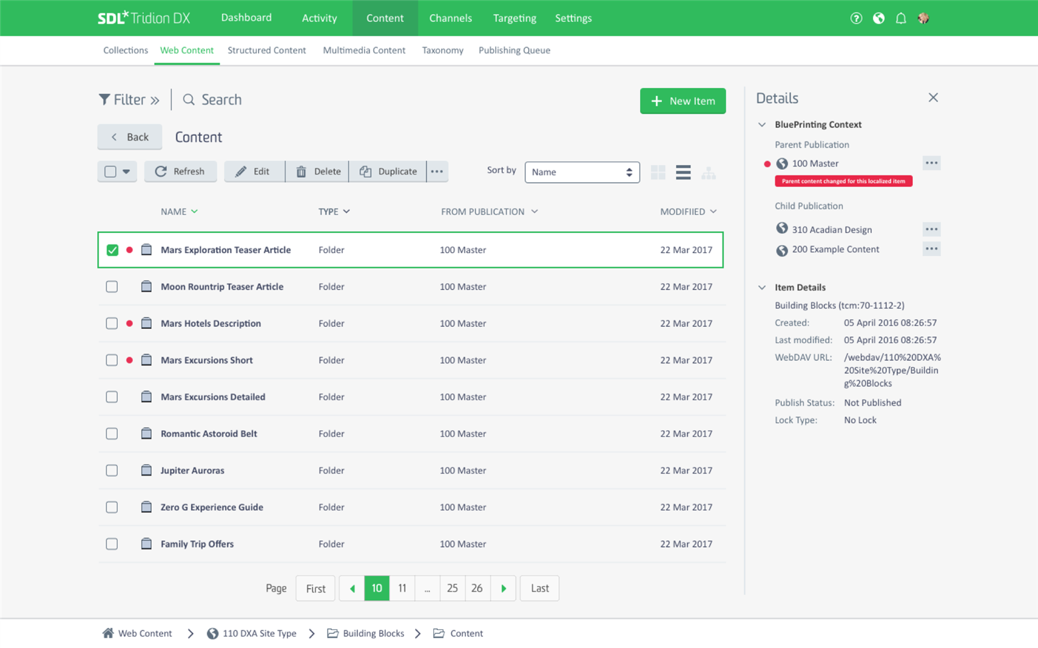Check Moon Rountrip Teaser Article checkbox
This screenshot has height=648, width=1038.
(112, 287)
